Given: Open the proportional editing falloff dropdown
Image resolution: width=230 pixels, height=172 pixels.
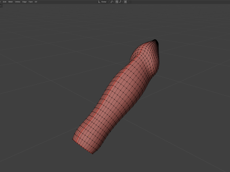Looking at the screenshot, I should (x=129, y=2).
